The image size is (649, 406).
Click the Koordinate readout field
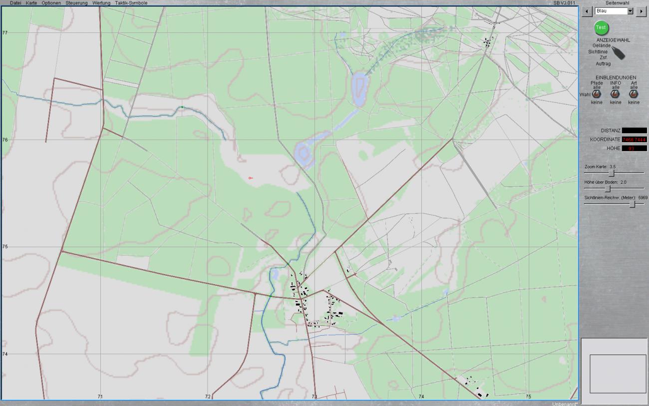(x=634, y=140)
